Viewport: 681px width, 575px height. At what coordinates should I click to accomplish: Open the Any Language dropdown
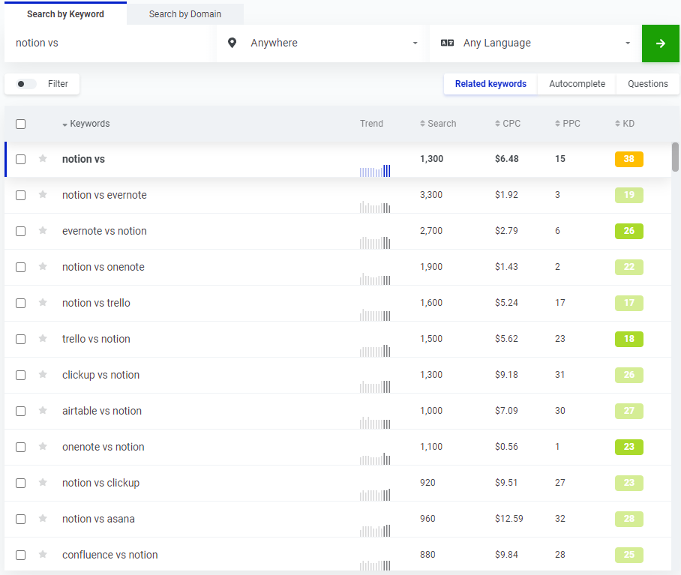[535, 43]
